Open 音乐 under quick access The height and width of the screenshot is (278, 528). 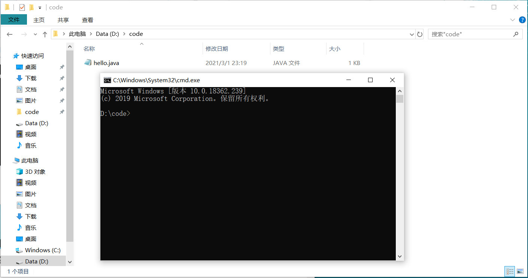point(31,145)
